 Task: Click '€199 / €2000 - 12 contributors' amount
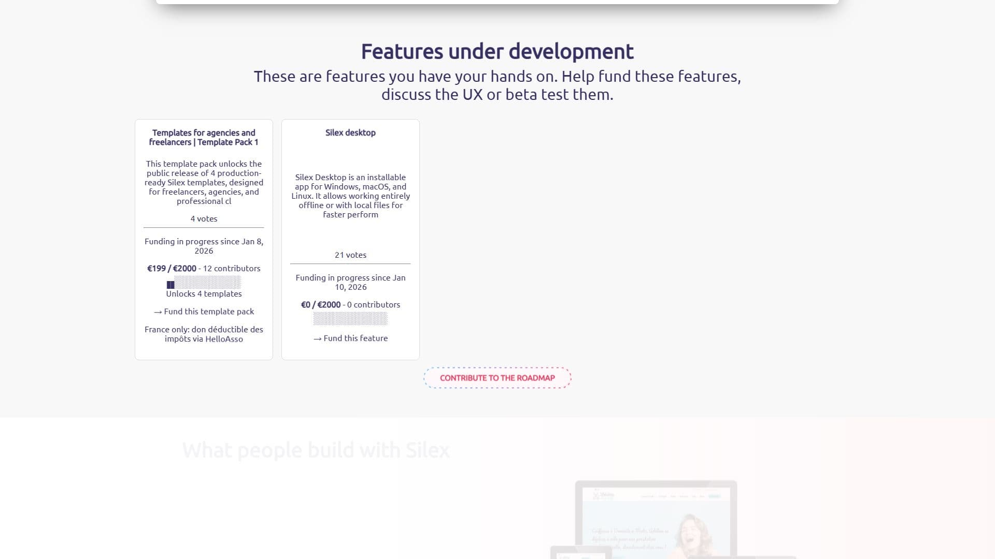204,269
